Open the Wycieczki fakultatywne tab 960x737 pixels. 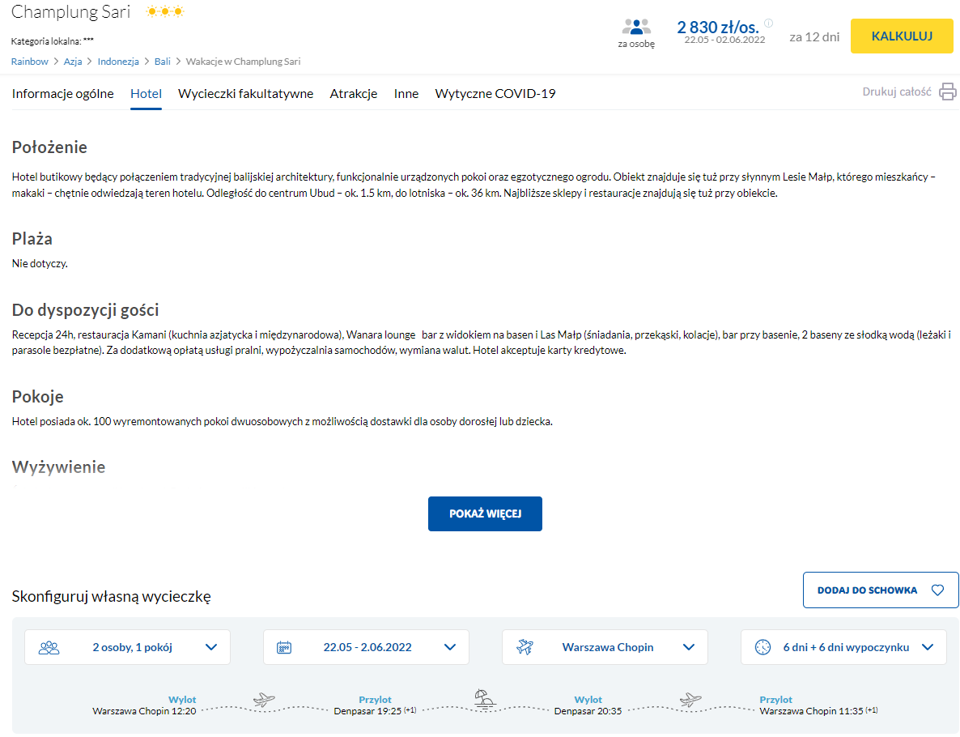coord(245,93)
